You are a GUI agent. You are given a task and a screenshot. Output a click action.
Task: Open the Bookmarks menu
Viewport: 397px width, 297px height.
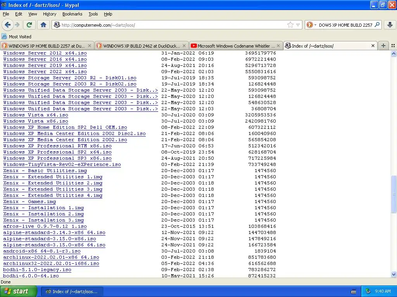click(x=72, y=14)
